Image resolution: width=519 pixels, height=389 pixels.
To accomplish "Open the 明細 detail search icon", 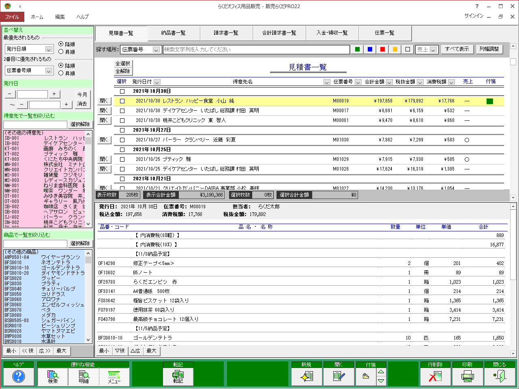I will [x=84, y=376].
